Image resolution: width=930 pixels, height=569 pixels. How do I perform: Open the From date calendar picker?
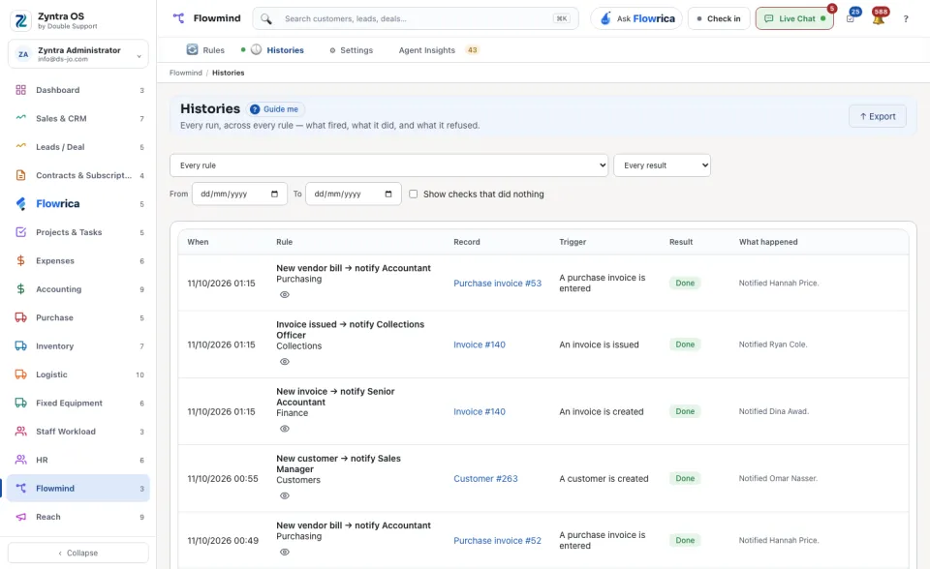tap(274, 194)
